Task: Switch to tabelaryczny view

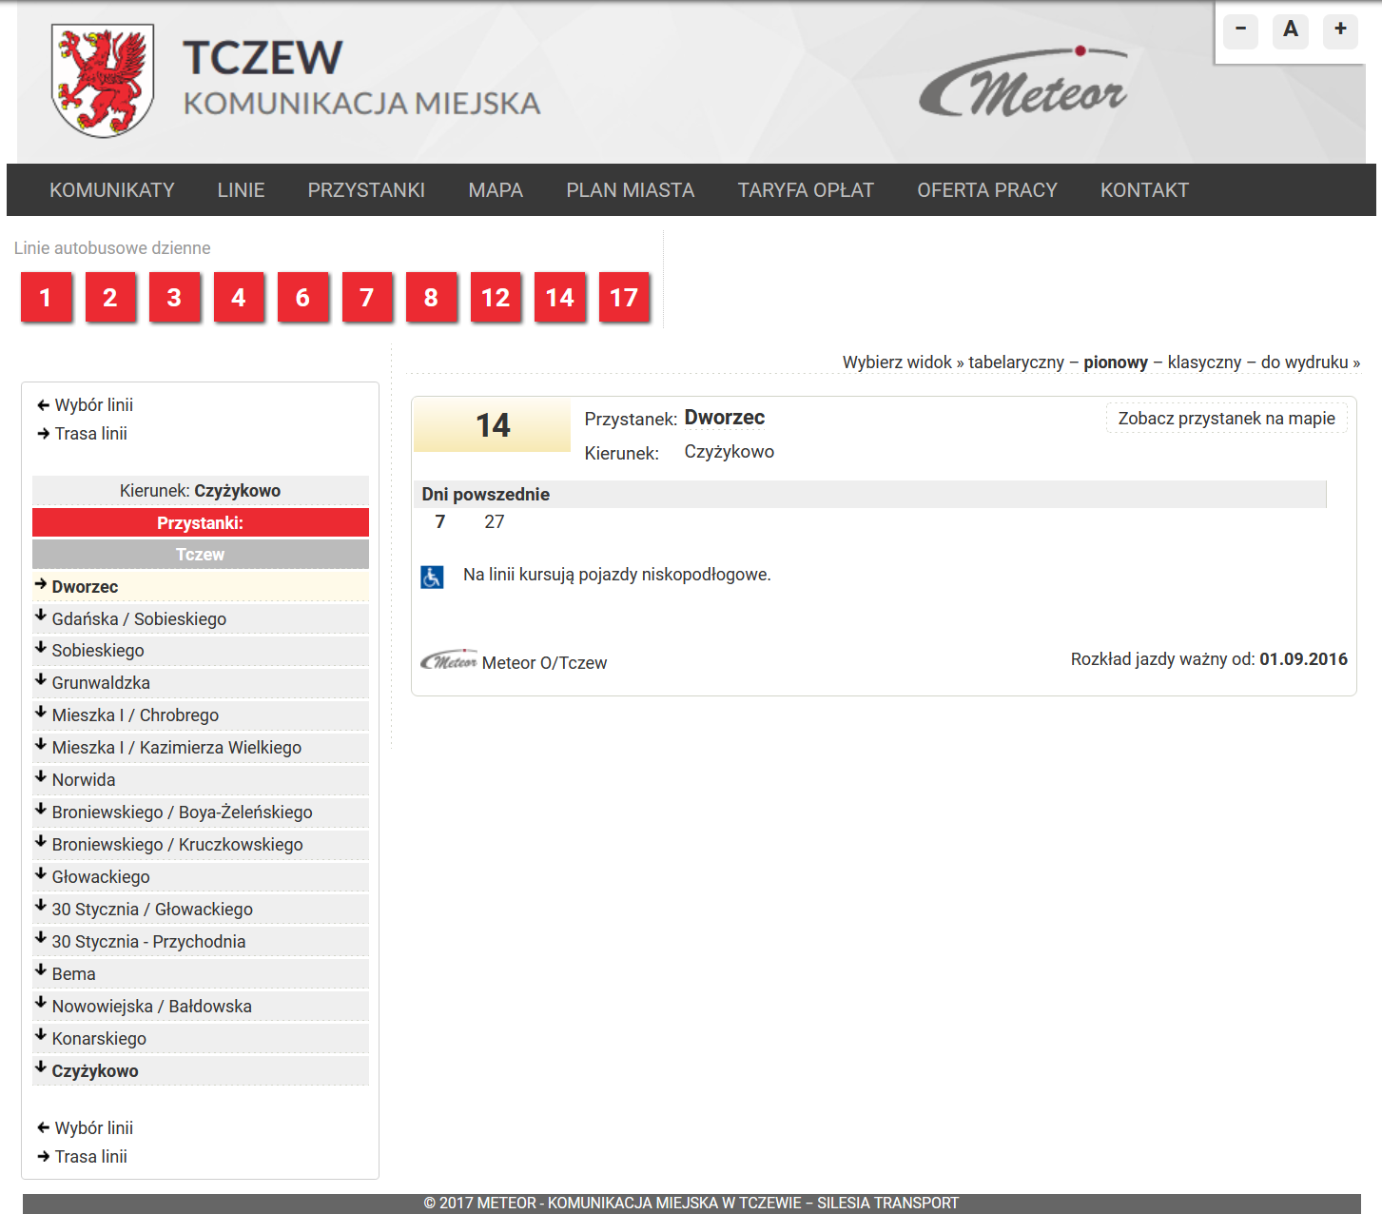Action: click(x=1016, y=362)
